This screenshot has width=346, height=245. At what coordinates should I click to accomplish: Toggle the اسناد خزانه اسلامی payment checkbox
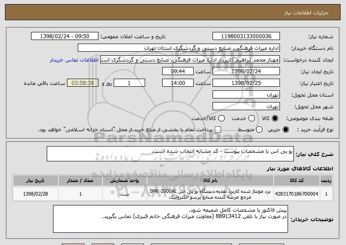click(218, 129)
